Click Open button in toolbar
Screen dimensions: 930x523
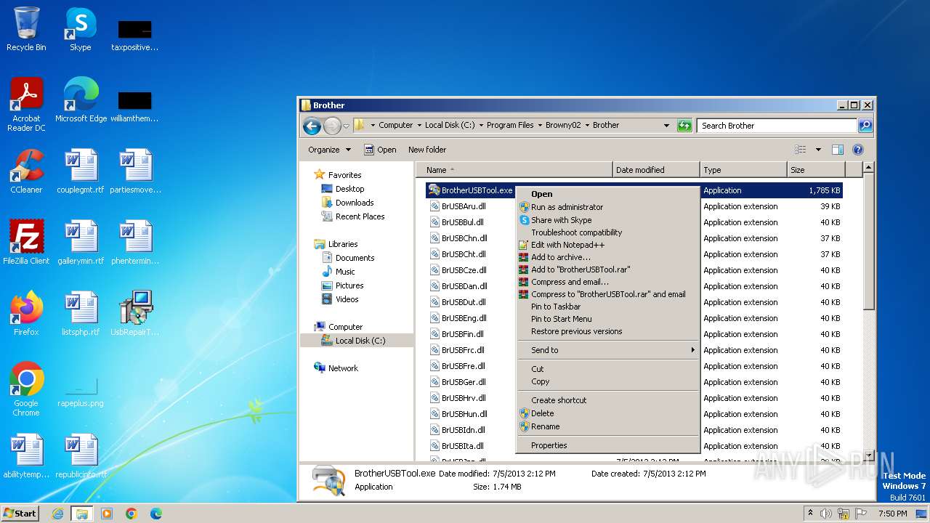[380, 150]
